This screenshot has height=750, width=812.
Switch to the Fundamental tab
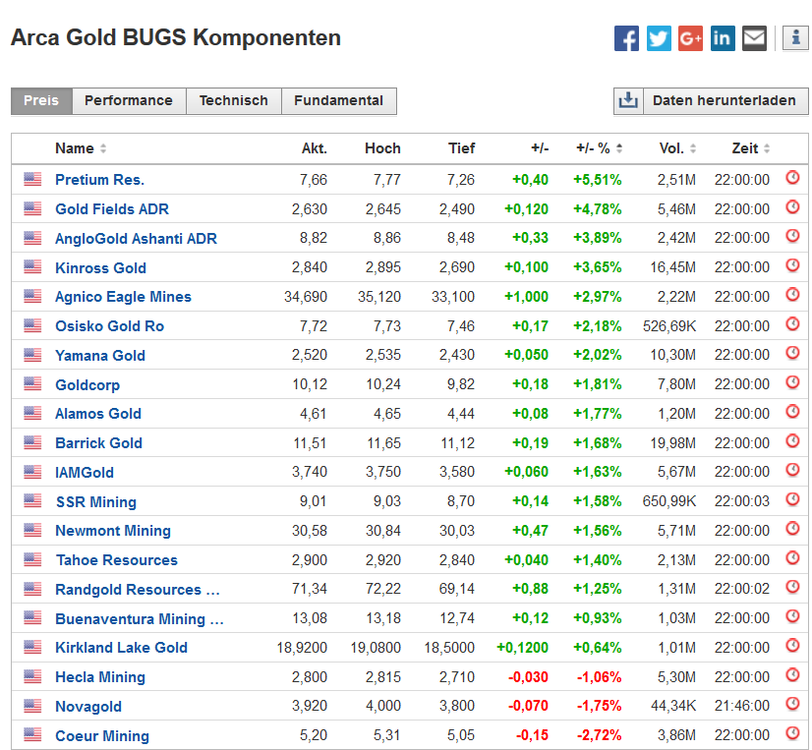point(339,100)
